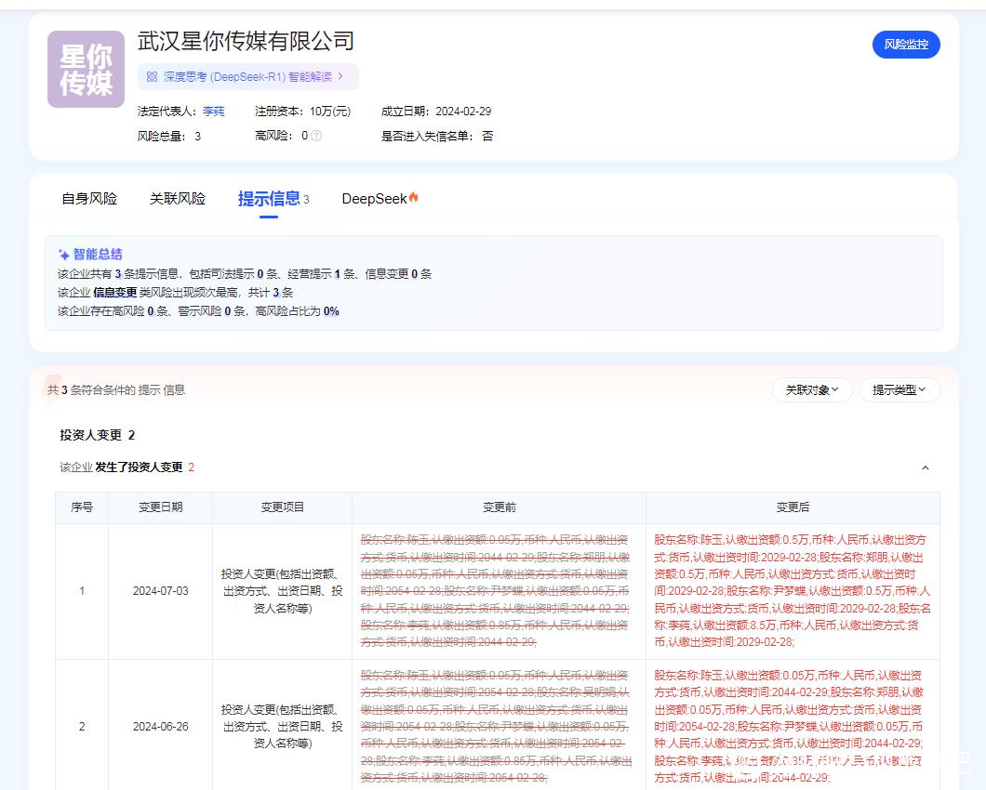Switch to the 关联风险 tab
This screenshot has height=790, width=986.
[x=177, y=199]
